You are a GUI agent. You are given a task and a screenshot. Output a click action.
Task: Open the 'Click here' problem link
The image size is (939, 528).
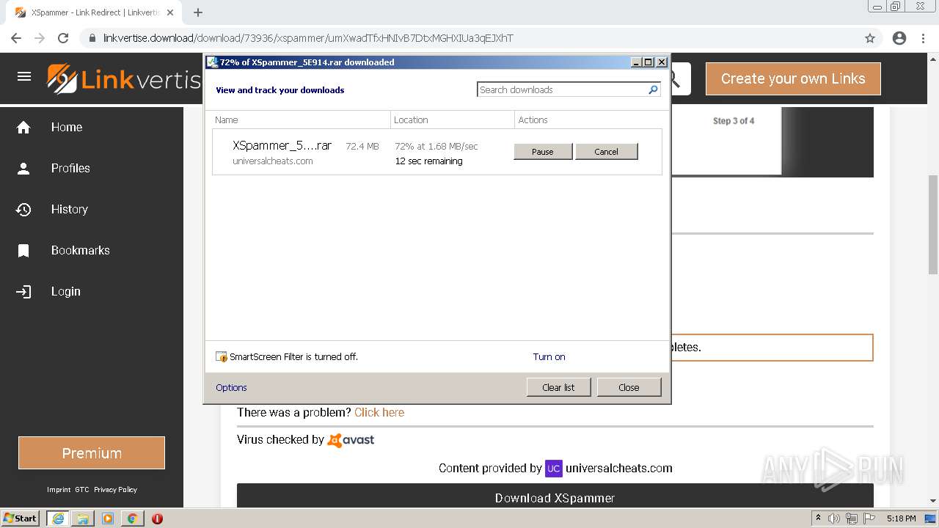(x=379, y=412)
